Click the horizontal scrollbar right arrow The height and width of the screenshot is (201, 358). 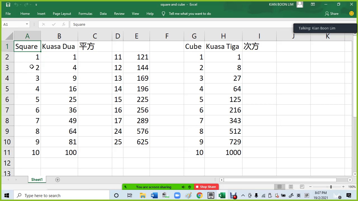pyautogui.click(x=350, y=180)
